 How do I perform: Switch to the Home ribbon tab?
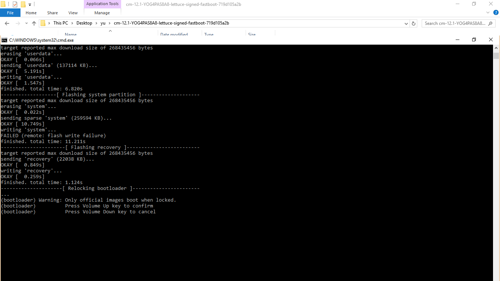(31, 13)
